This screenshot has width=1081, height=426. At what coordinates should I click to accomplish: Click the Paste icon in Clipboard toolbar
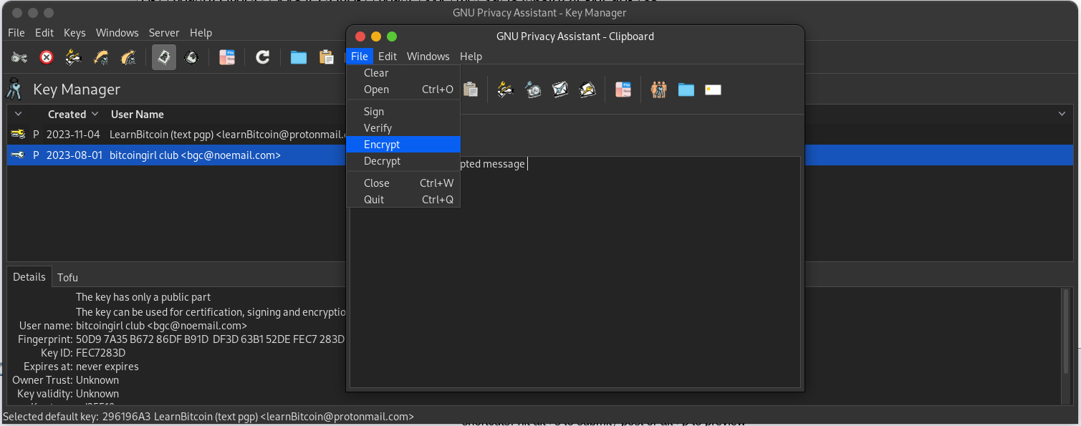[471, 89]
